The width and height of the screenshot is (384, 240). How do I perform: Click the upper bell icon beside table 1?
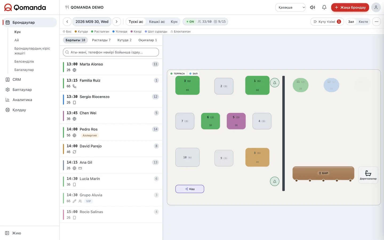[x=275, y=83]
